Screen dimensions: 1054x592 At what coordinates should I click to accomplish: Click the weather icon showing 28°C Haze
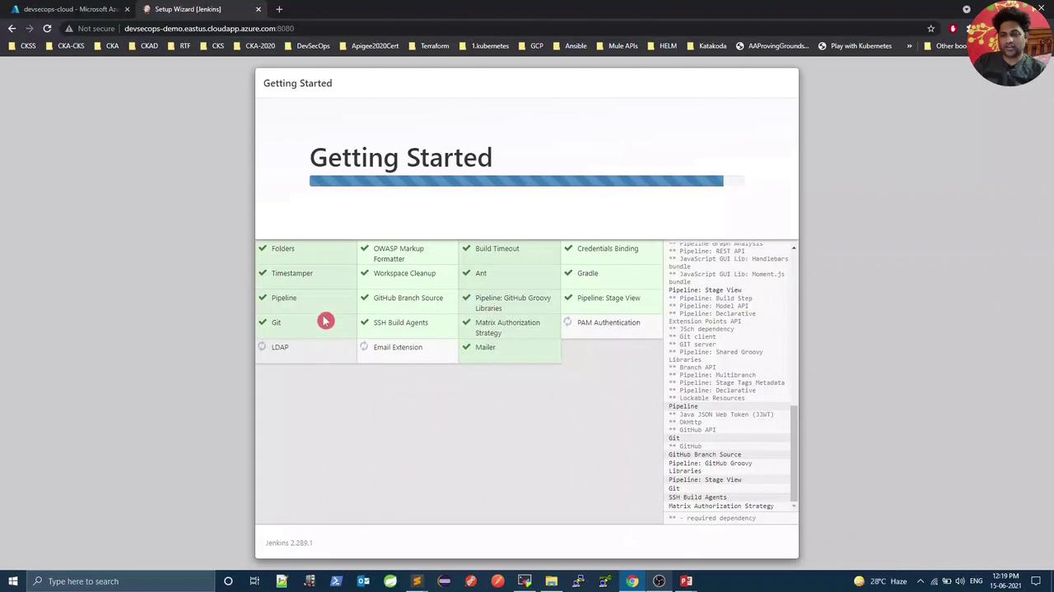[x=859, y=581]
